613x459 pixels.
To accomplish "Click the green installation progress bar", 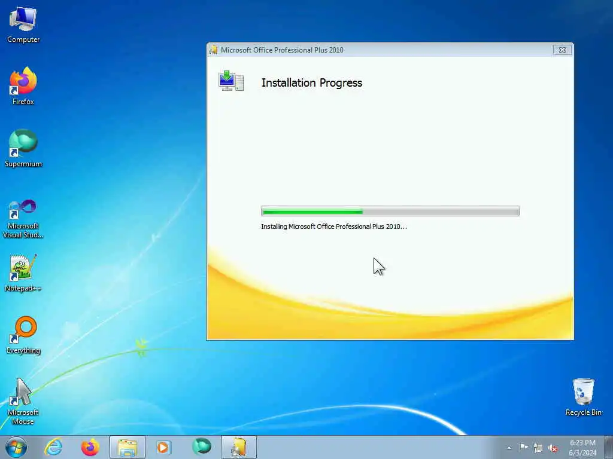I will [390, 211].
